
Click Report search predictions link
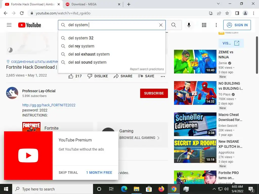click(147, 69)
